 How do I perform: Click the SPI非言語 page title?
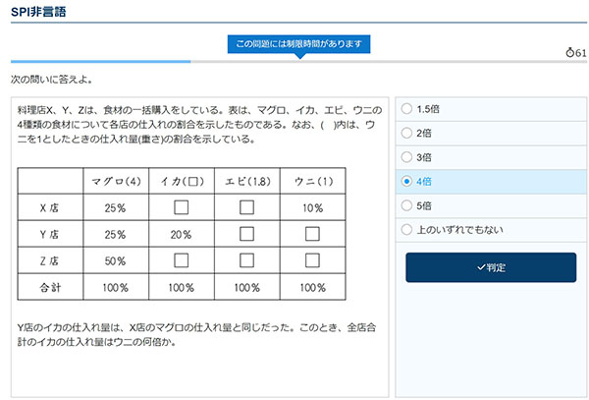point(40,11)
